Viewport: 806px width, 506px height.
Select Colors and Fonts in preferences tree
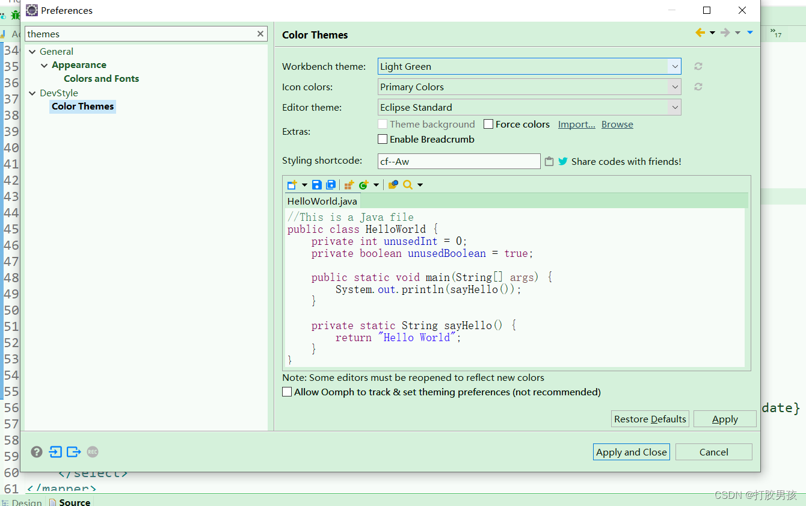(x=101, y=79)
